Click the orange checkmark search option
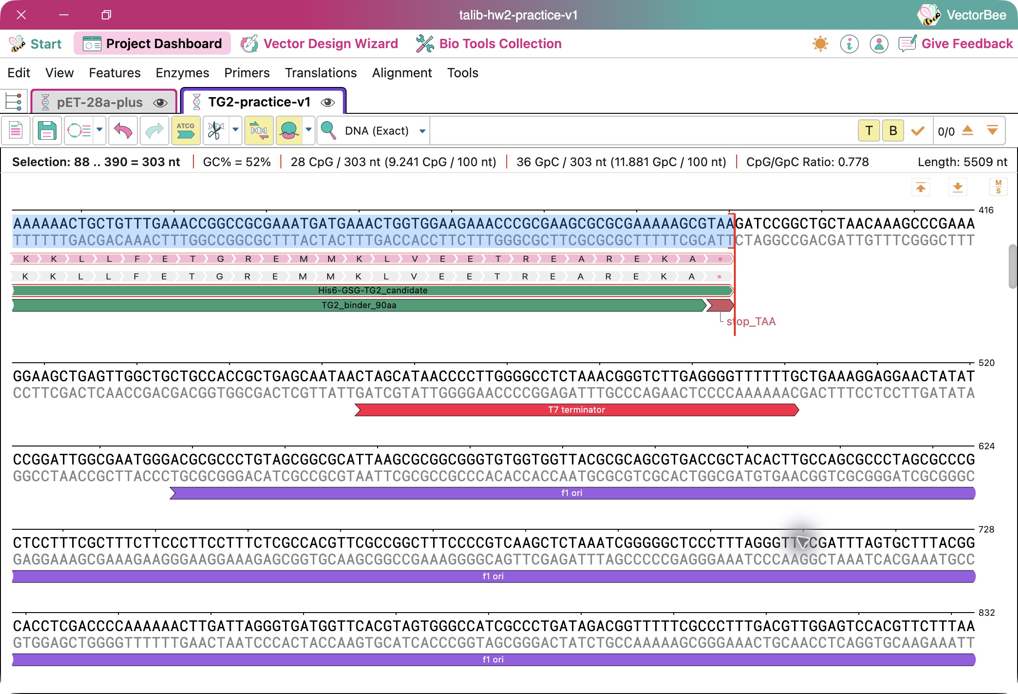 918,131
